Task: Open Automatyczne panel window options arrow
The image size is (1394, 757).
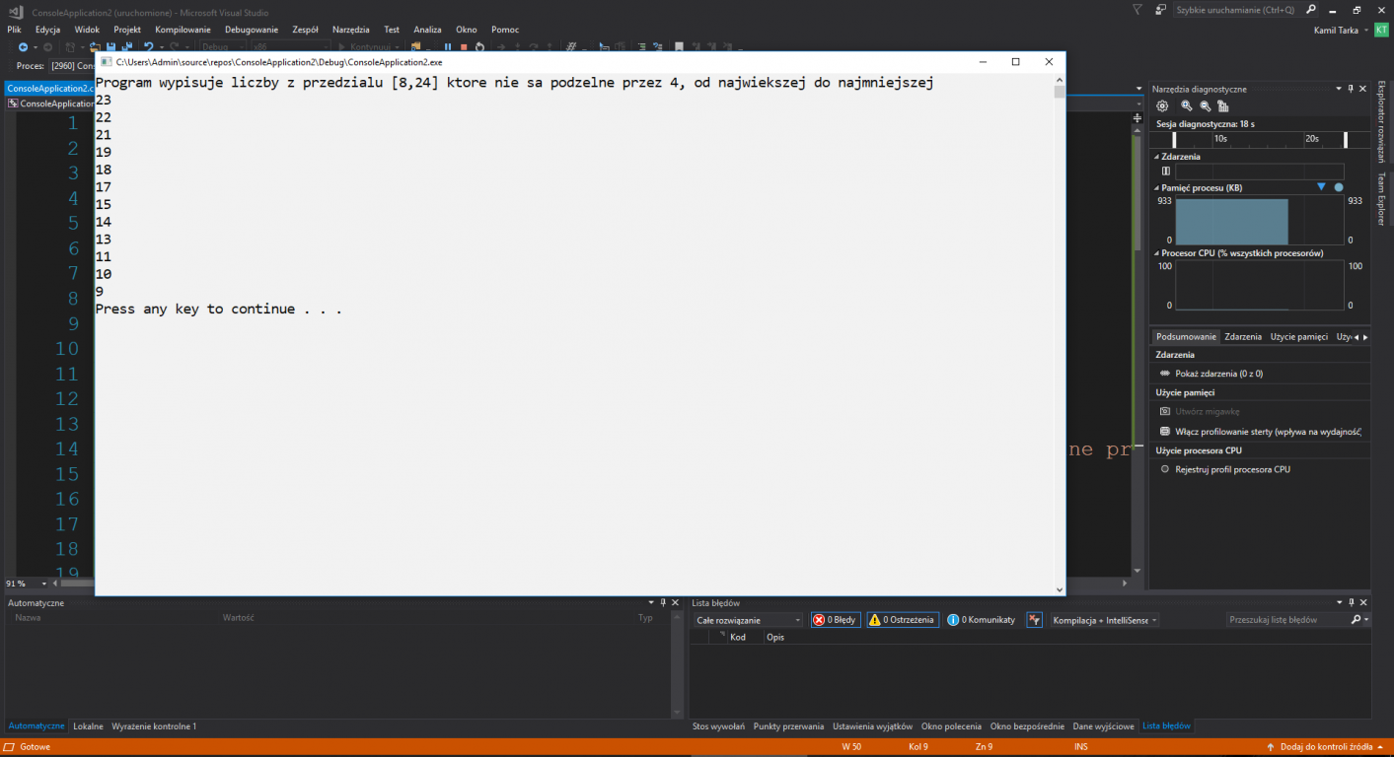Action: pos(651,602)
